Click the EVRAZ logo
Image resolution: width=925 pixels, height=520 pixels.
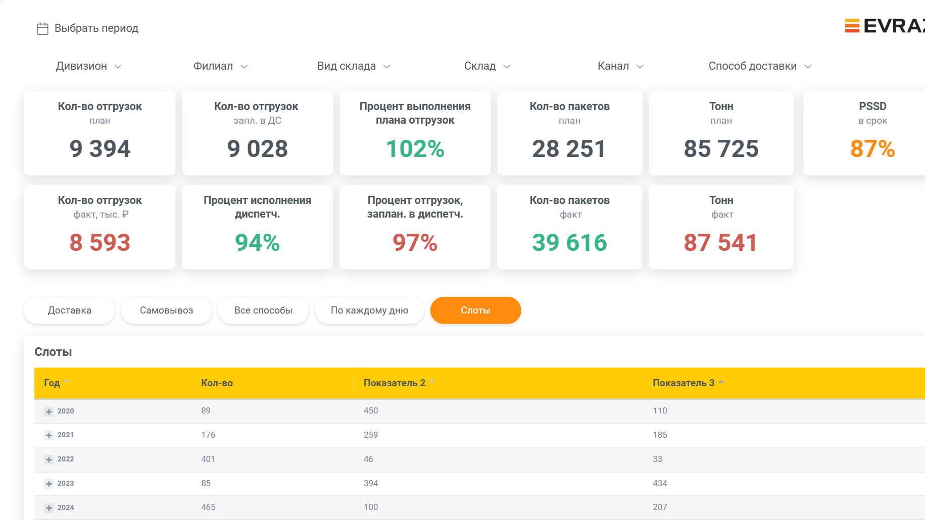(x=885, y=26)
